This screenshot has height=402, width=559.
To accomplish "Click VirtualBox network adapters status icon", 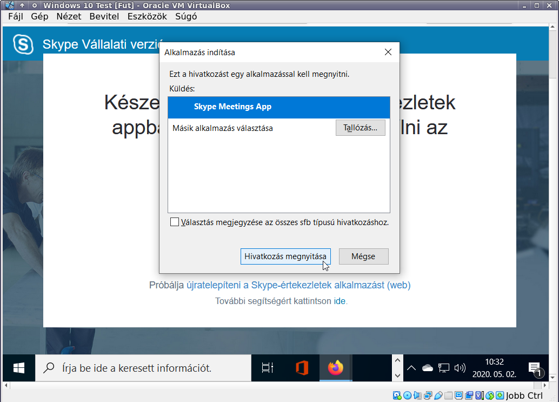I will (x=428, y=396).
